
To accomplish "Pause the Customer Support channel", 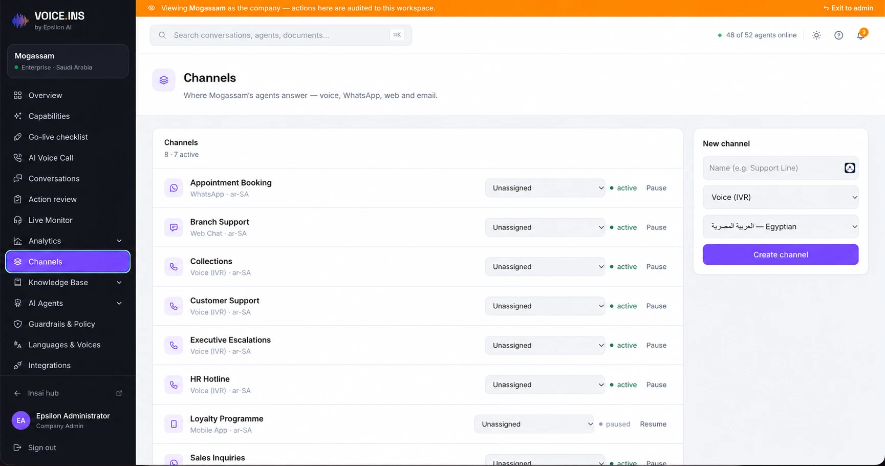I will click(656, 306).
